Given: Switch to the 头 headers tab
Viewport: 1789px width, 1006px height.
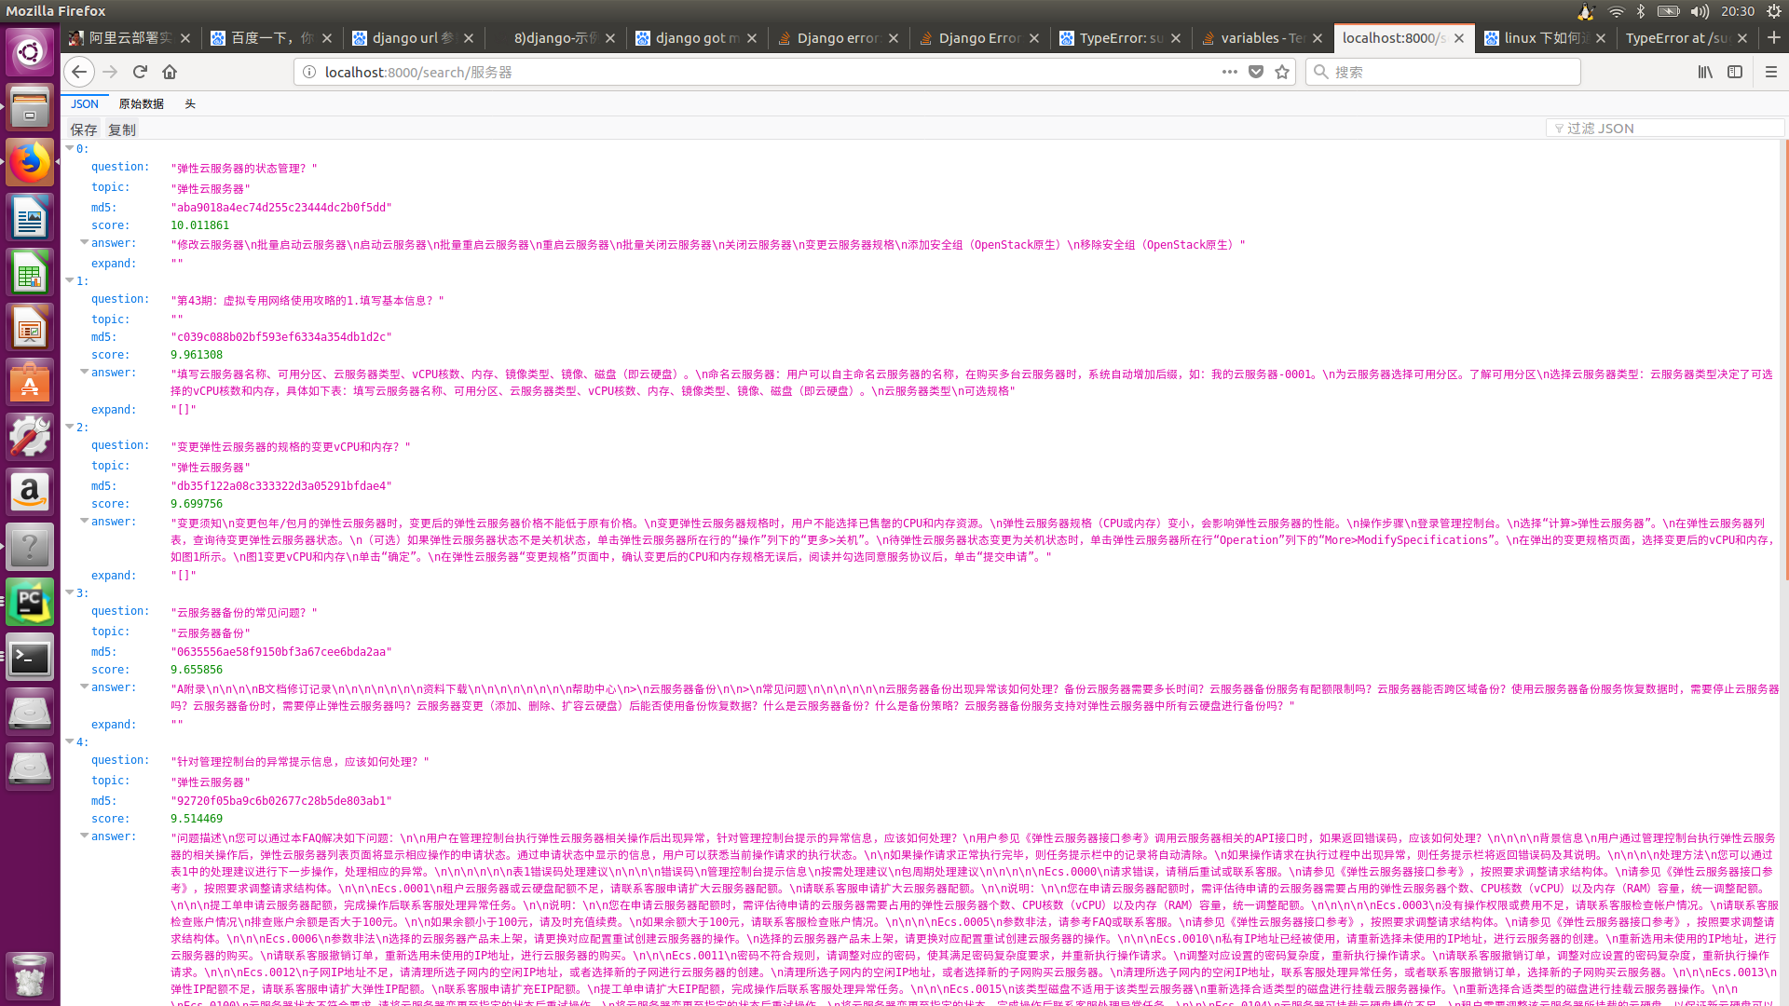Looking at the screenshot, I should [190, 104].
